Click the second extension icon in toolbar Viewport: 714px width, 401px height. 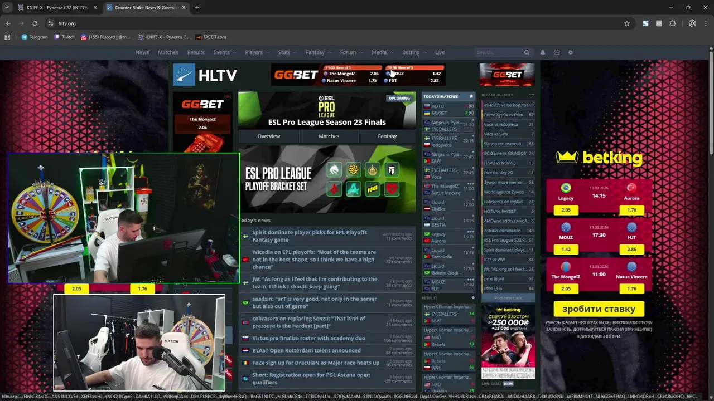click(x=659, y=23)
